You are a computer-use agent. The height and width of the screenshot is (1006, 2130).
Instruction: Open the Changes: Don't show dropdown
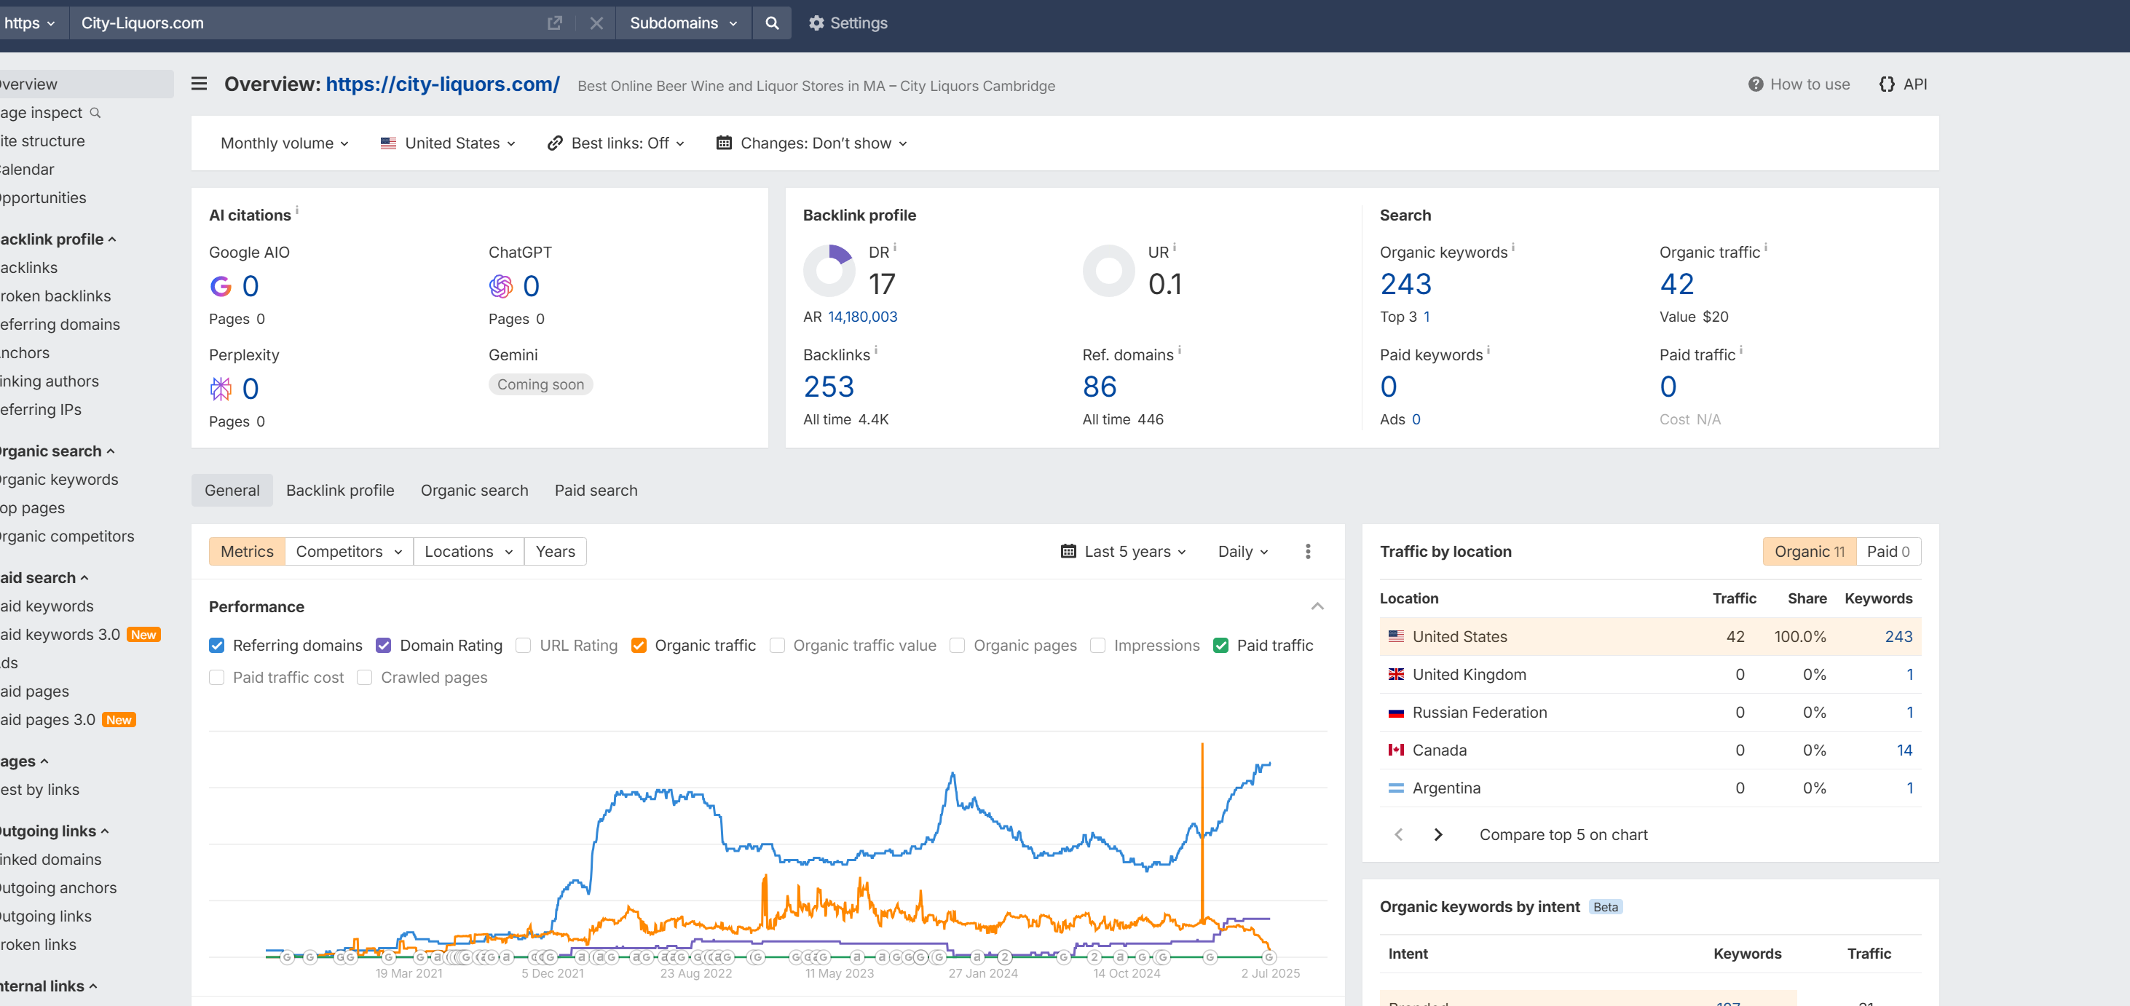click(812, 143)
